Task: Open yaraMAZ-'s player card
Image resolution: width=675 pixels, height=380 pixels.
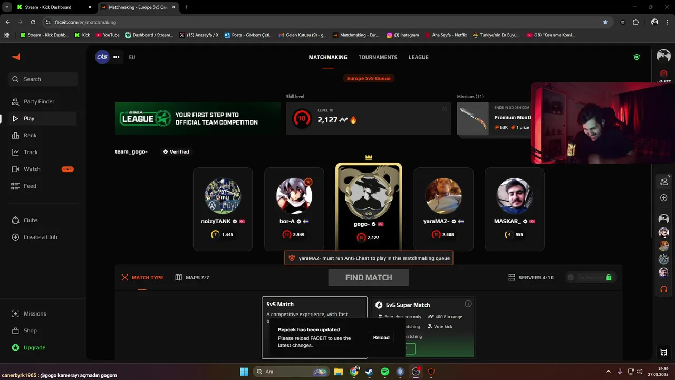Action: click(x=443, y=209)
